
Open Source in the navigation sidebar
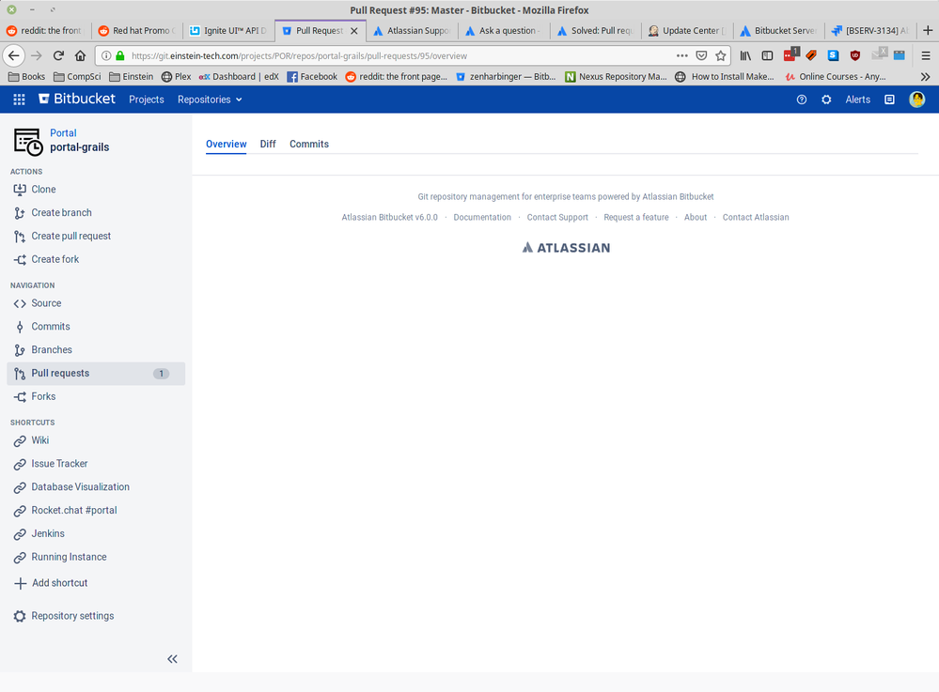[x=96, y=303]
